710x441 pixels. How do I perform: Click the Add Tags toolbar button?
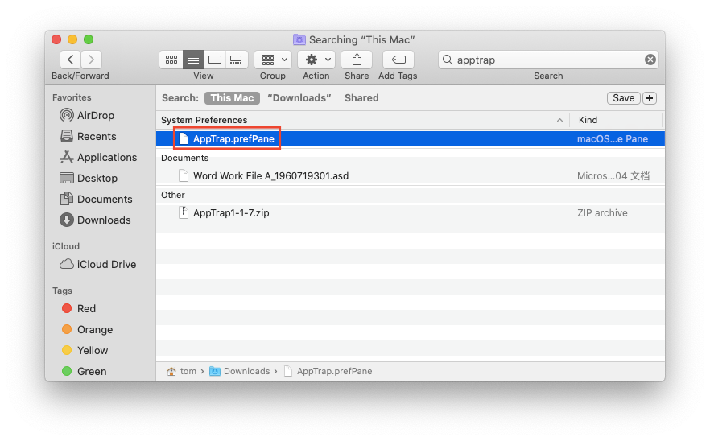click(398, 60)
